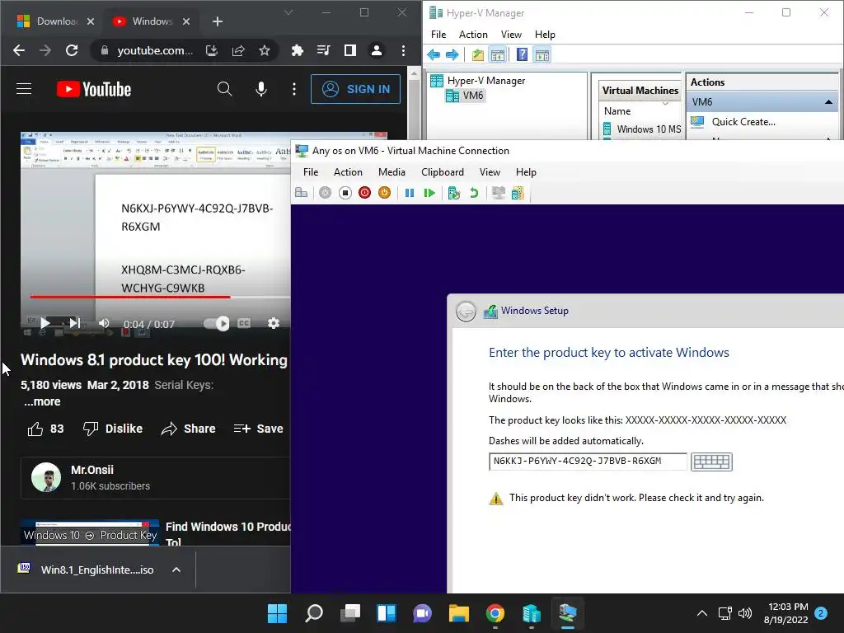Click the Show/Hide Action Pane icon in Hyper-V Manager

click(542, 54)
